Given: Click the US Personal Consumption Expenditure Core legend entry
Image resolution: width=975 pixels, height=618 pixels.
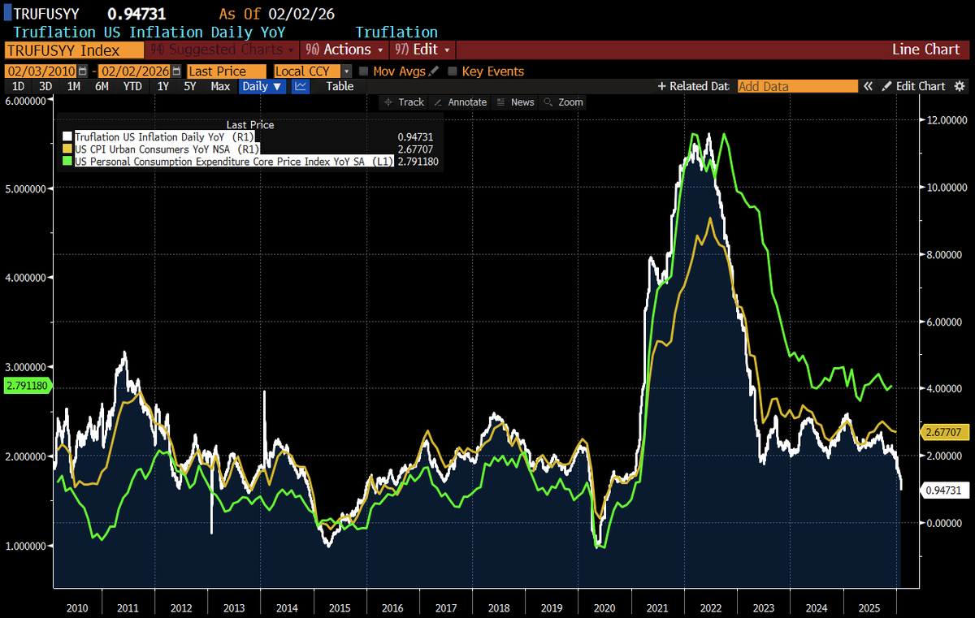Looking at the screenshot, I should pyautogui.click(x=235, y=162).
